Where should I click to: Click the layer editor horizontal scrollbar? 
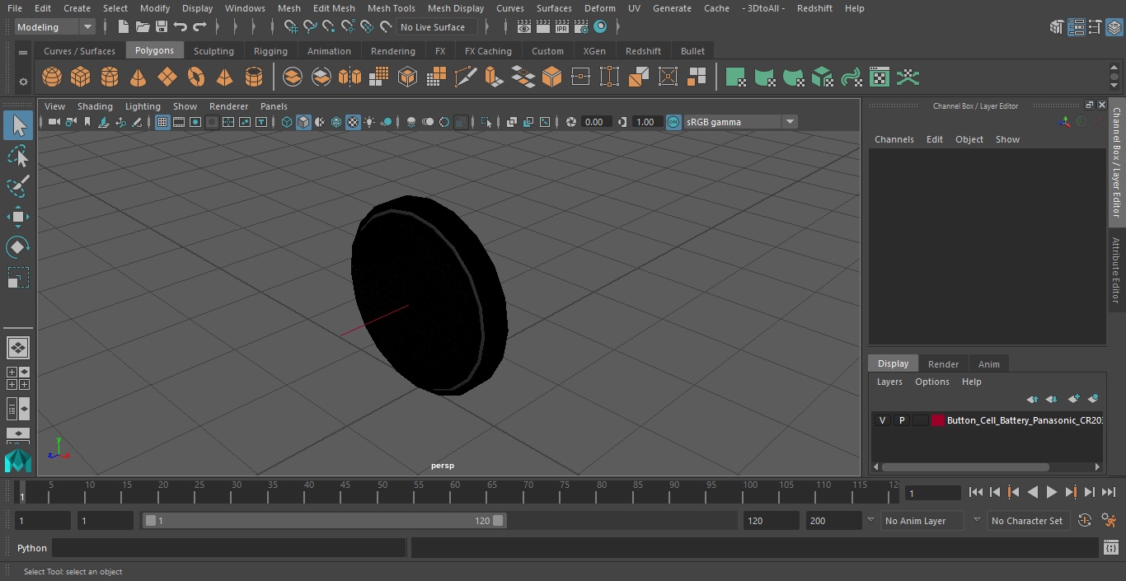[964, 466]
